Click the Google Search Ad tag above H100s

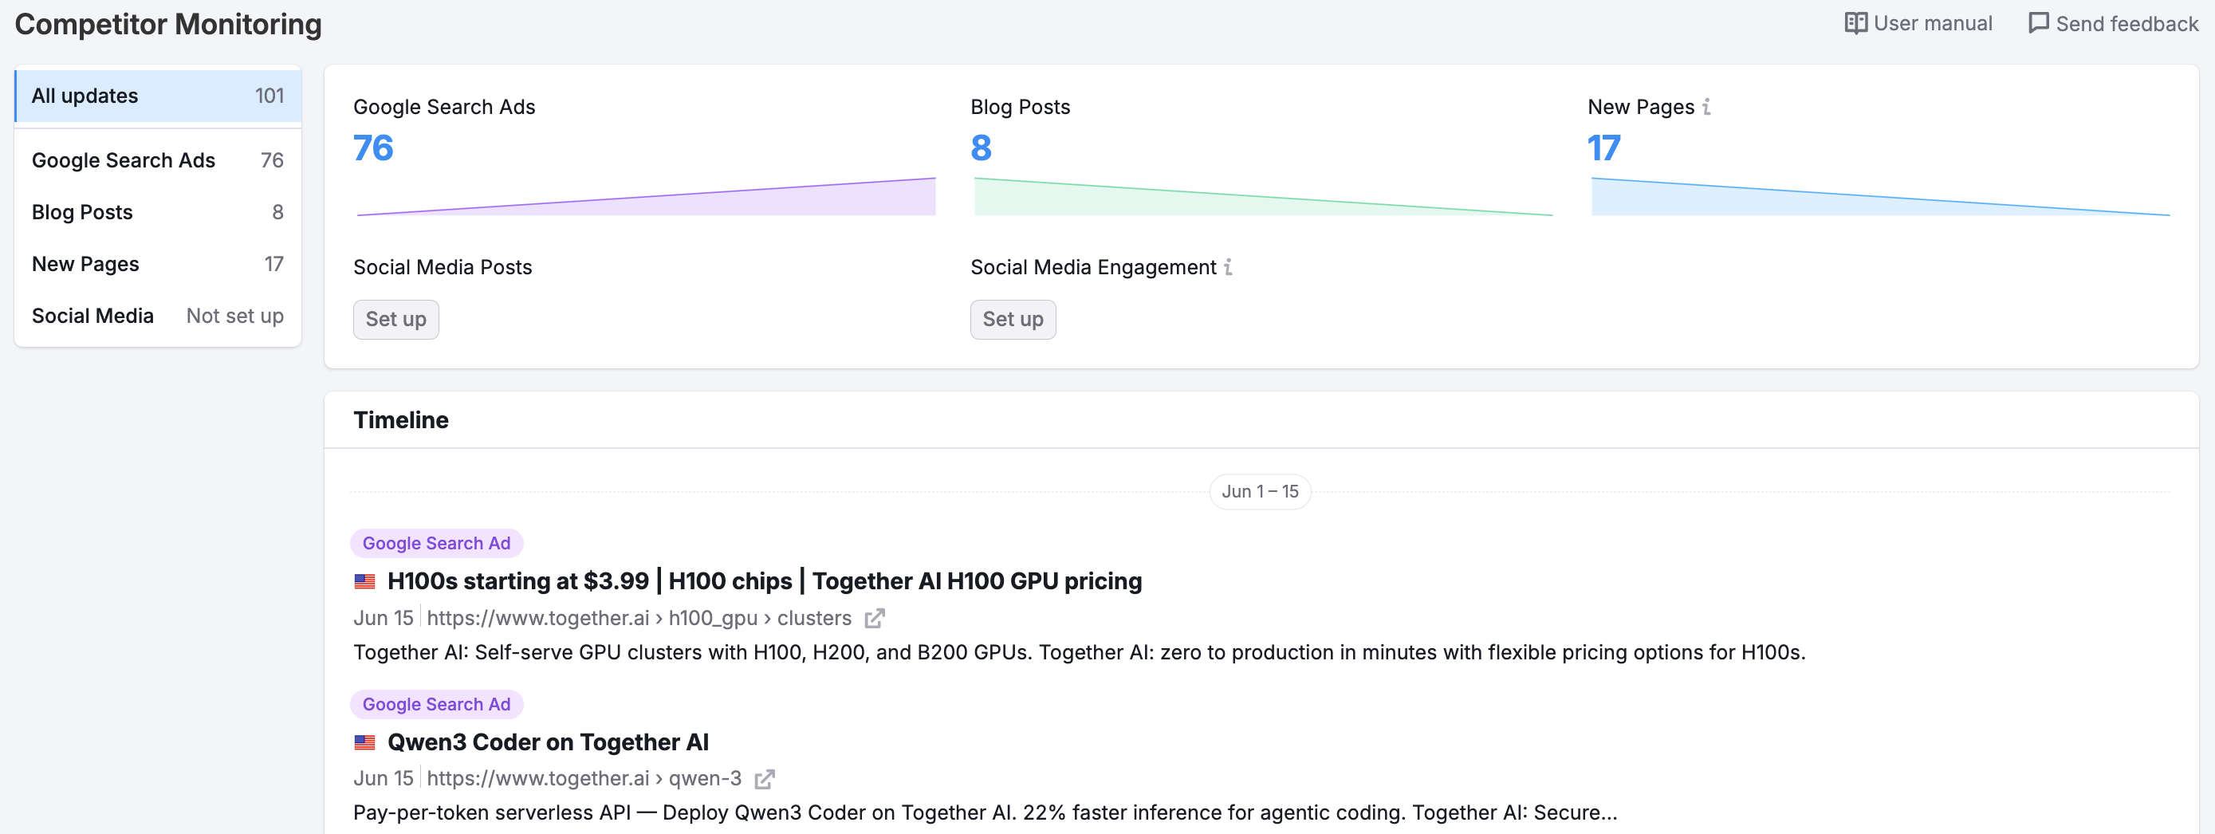coord(436,544)
